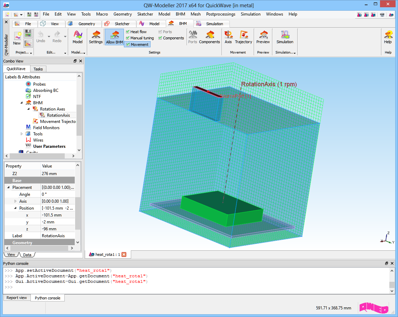
Task: Collapse the Rotation Axes node
Action: click(x=28, y=109)
